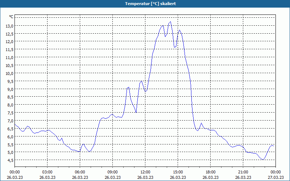Click the 7,5 y-axis label
The height and width of the screenshot is (181, 290).
11,113
